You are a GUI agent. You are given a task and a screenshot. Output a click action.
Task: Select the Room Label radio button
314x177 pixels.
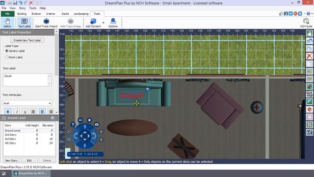point(6,57)
